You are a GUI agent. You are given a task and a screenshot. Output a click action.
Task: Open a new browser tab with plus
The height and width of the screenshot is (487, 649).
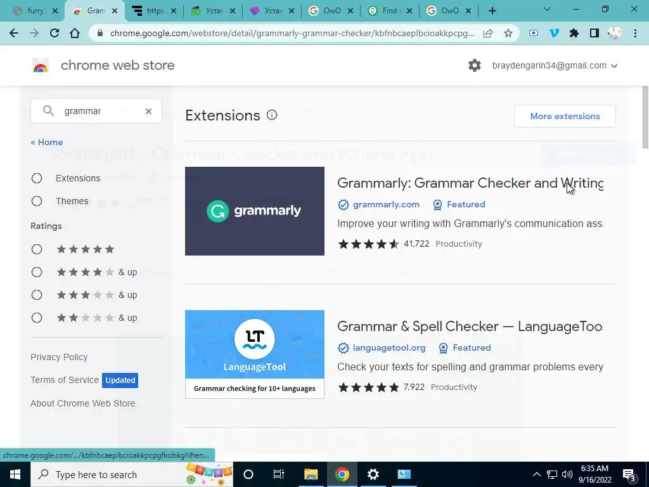492,11
